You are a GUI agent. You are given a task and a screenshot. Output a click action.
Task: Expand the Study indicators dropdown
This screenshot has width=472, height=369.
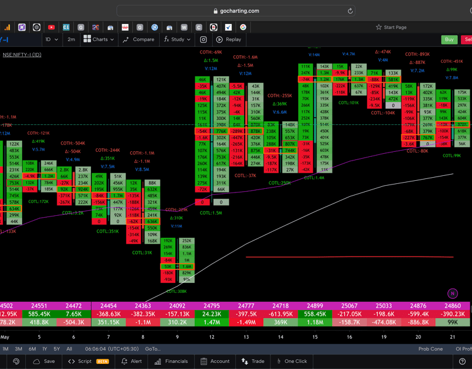coord(177,39)
